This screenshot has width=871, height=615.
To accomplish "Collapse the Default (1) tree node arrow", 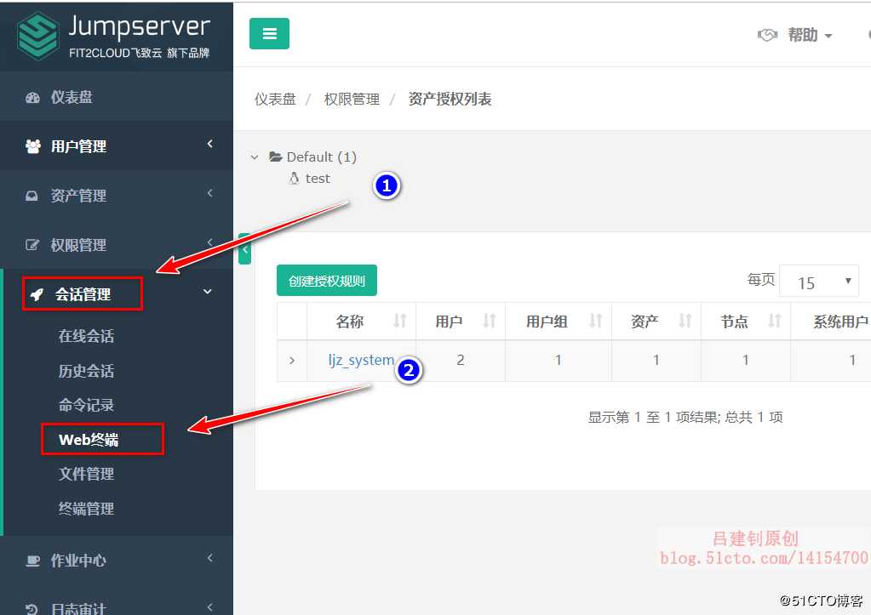I will pyautogui.click(x=255, y=157).
